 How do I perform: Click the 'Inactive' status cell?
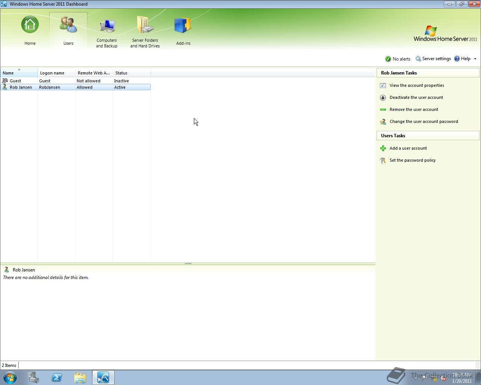click(x=121, y=81)
